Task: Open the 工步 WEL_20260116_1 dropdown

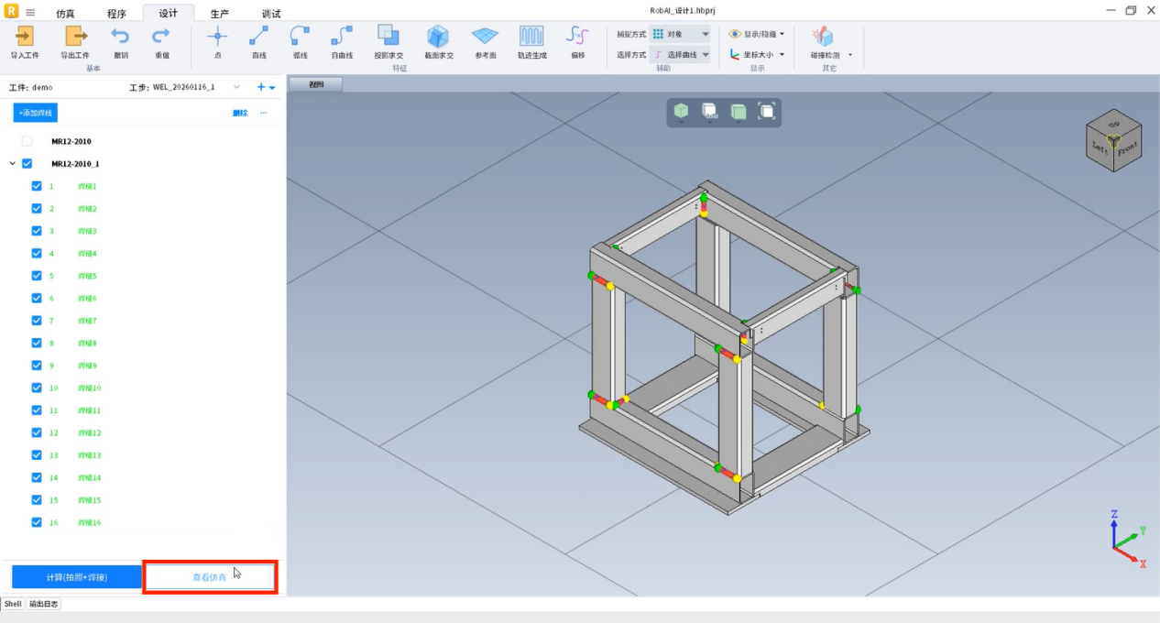Action: click(x=235, y=87)
